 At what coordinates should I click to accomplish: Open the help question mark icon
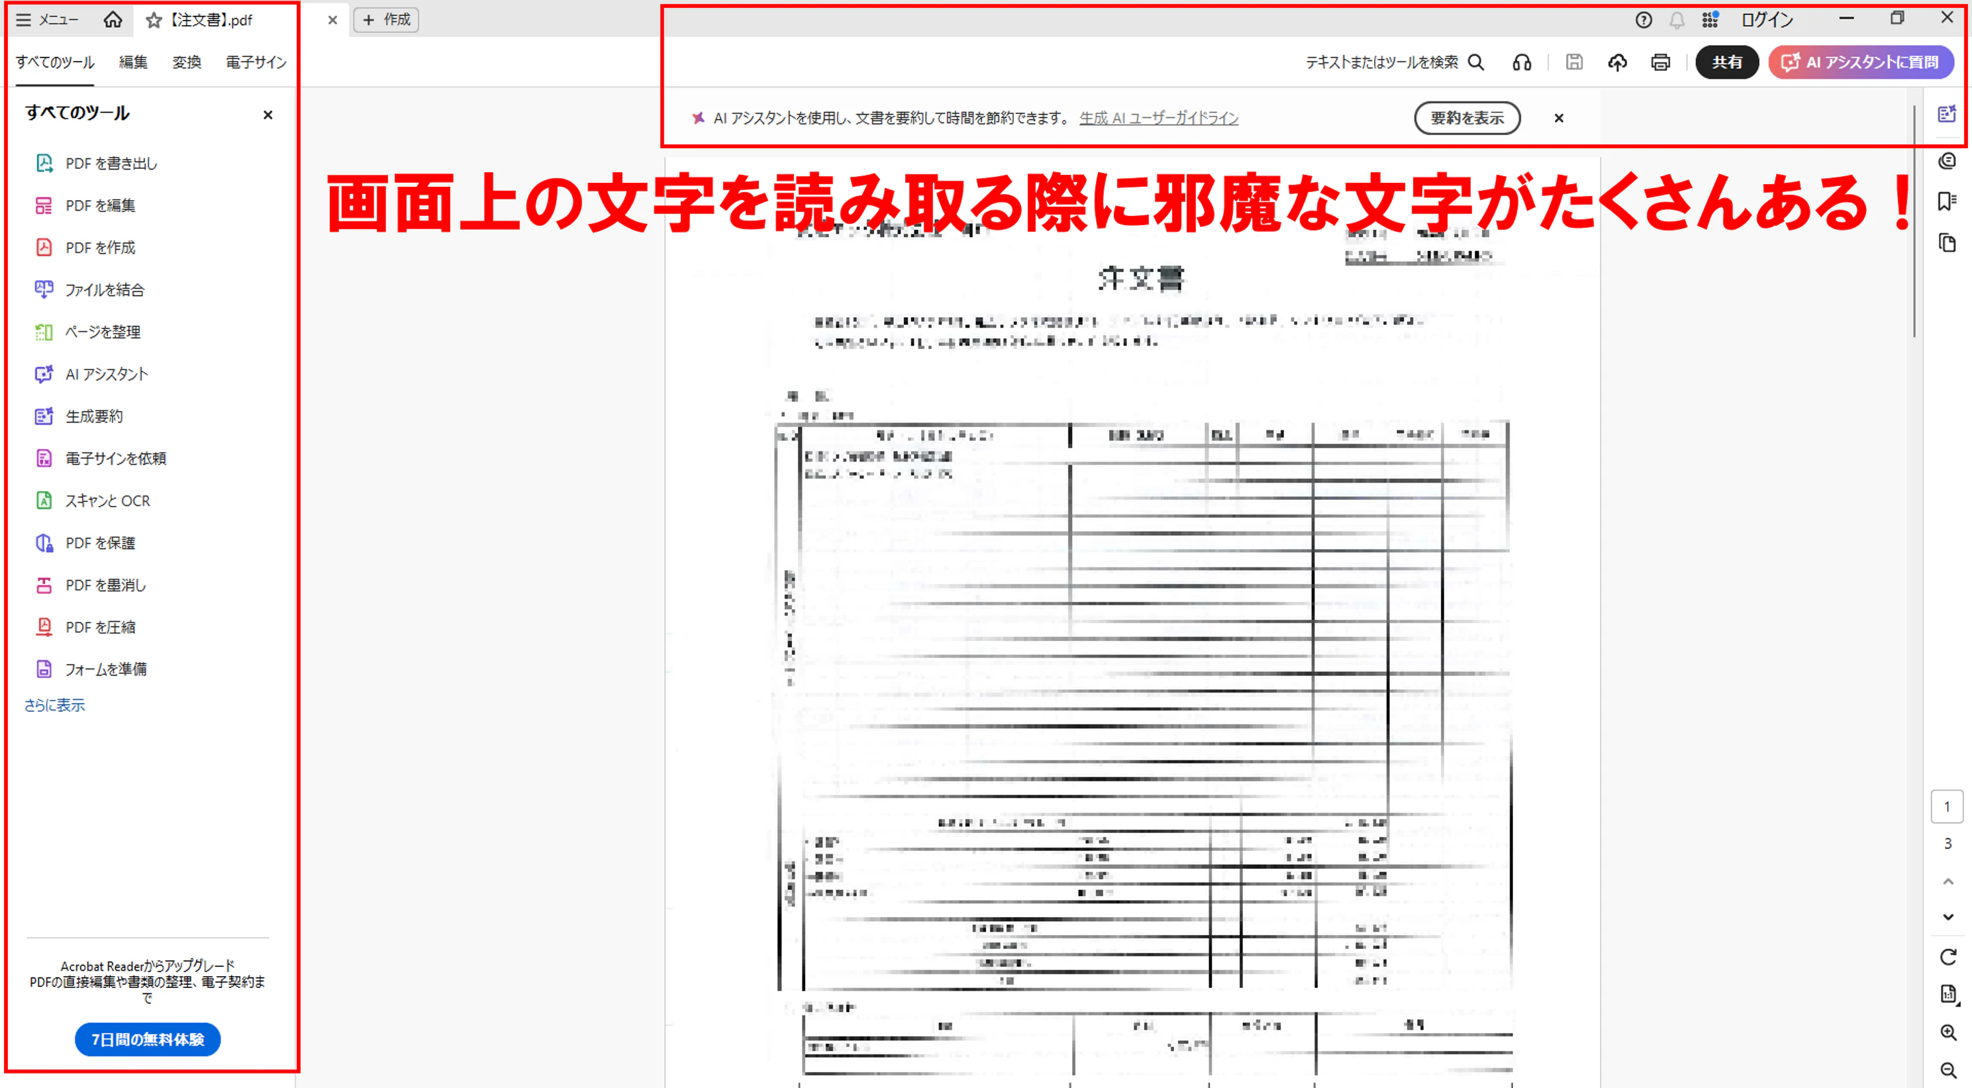[1644, 21]
